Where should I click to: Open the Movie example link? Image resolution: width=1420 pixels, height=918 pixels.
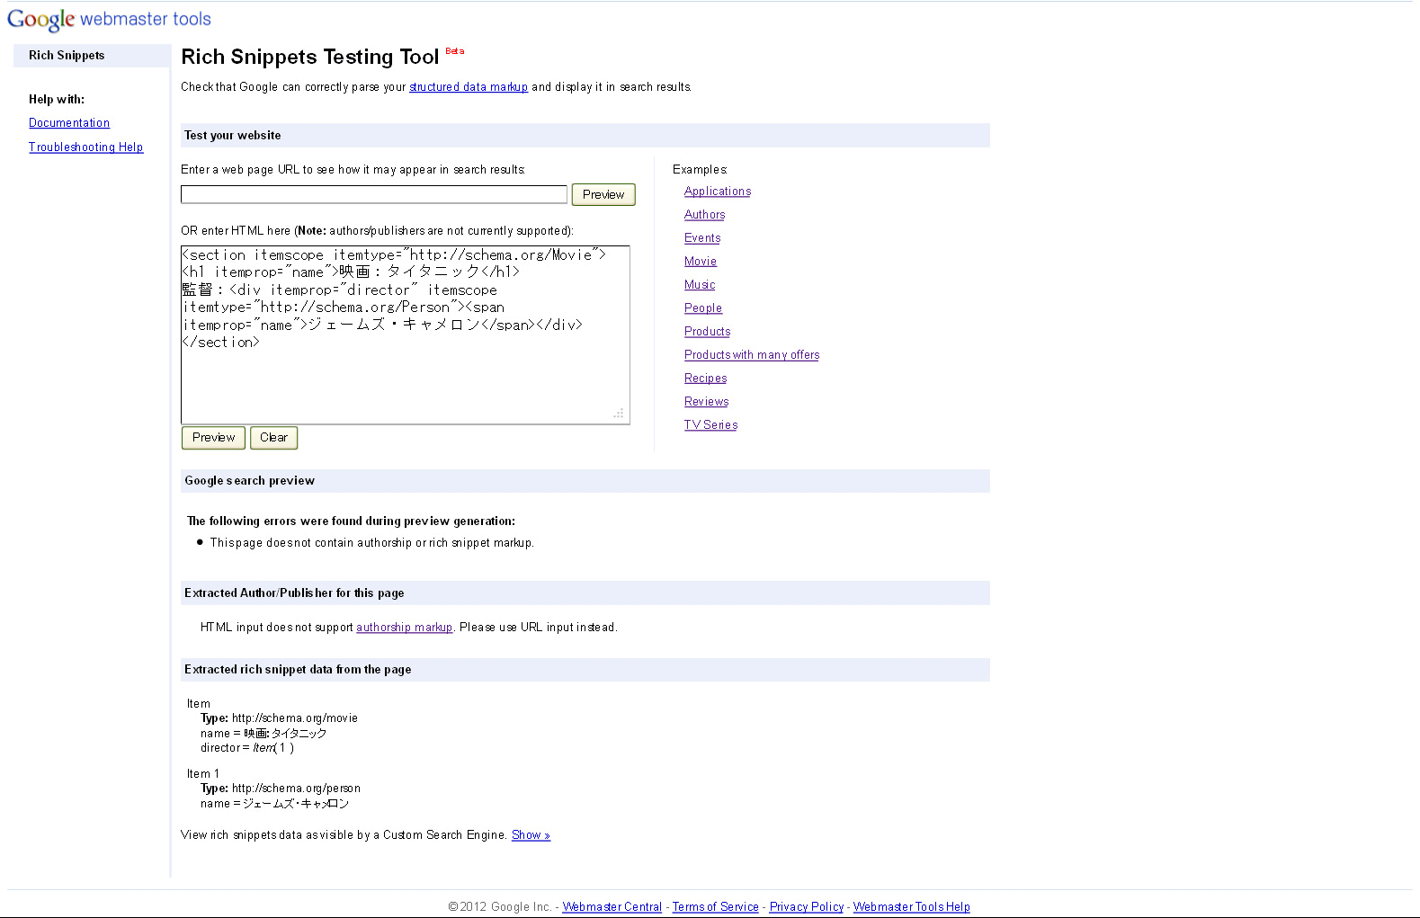tap(701, 262)
